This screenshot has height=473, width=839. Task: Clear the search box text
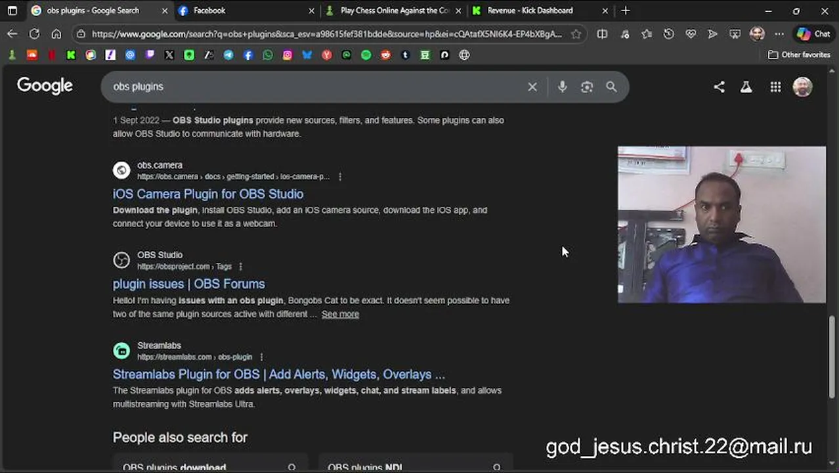[x=532, y=87]
